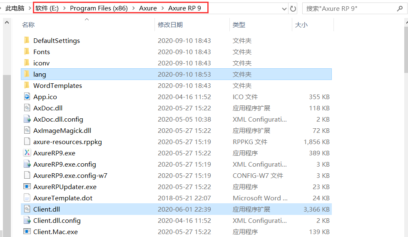Select the iconv folder icon
This screenshot has width=408, height=237.
27,63
